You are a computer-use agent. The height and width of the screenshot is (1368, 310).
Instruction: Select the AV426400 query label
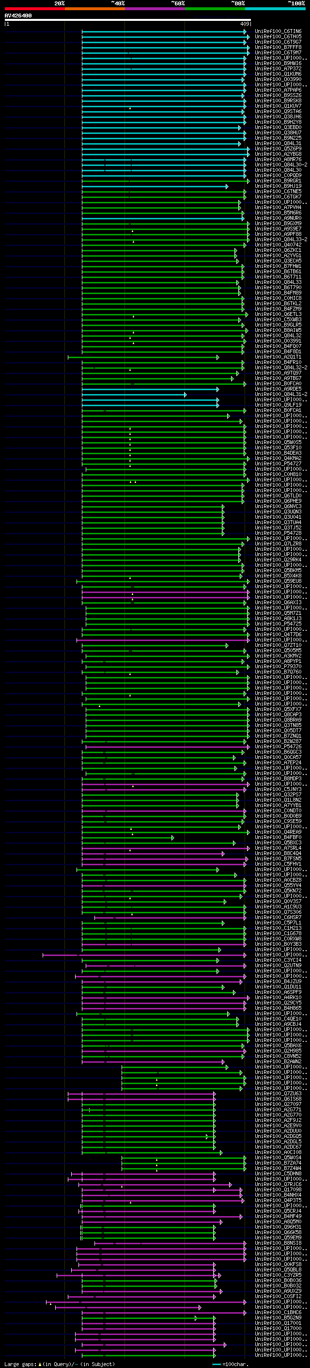[18, 16]
